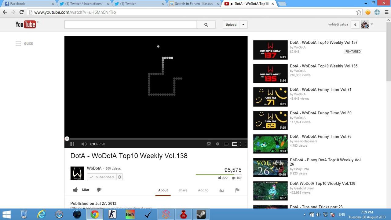
Task: Open 'WoDotA Top10 Weekly Vol.137' thumbnail
Action: (270, 50)
